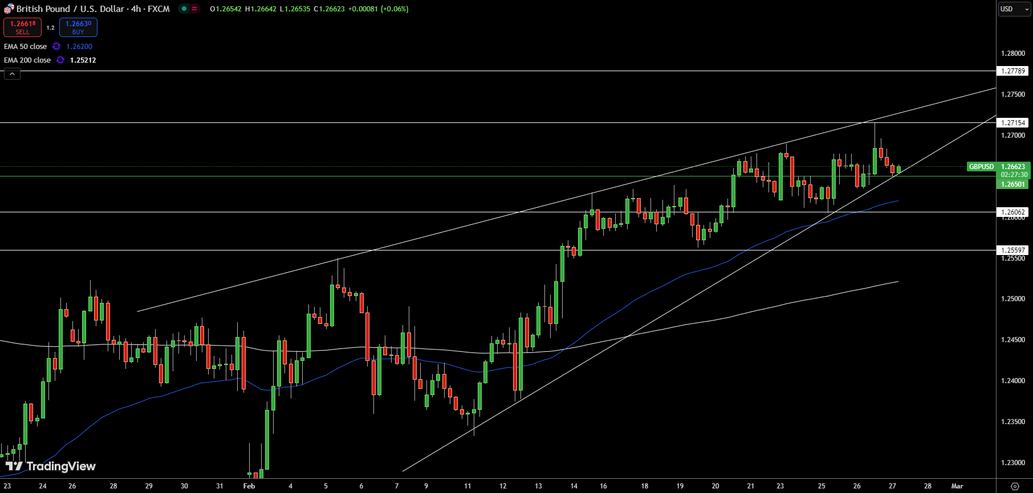This screenshot has width=1033, height=493.
Task: Click the refresh icon next to EMA 50
Action: point(56,46)
